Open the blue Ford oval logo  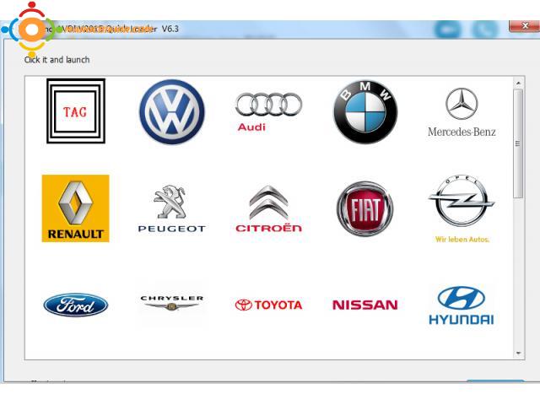pos(76,305)
